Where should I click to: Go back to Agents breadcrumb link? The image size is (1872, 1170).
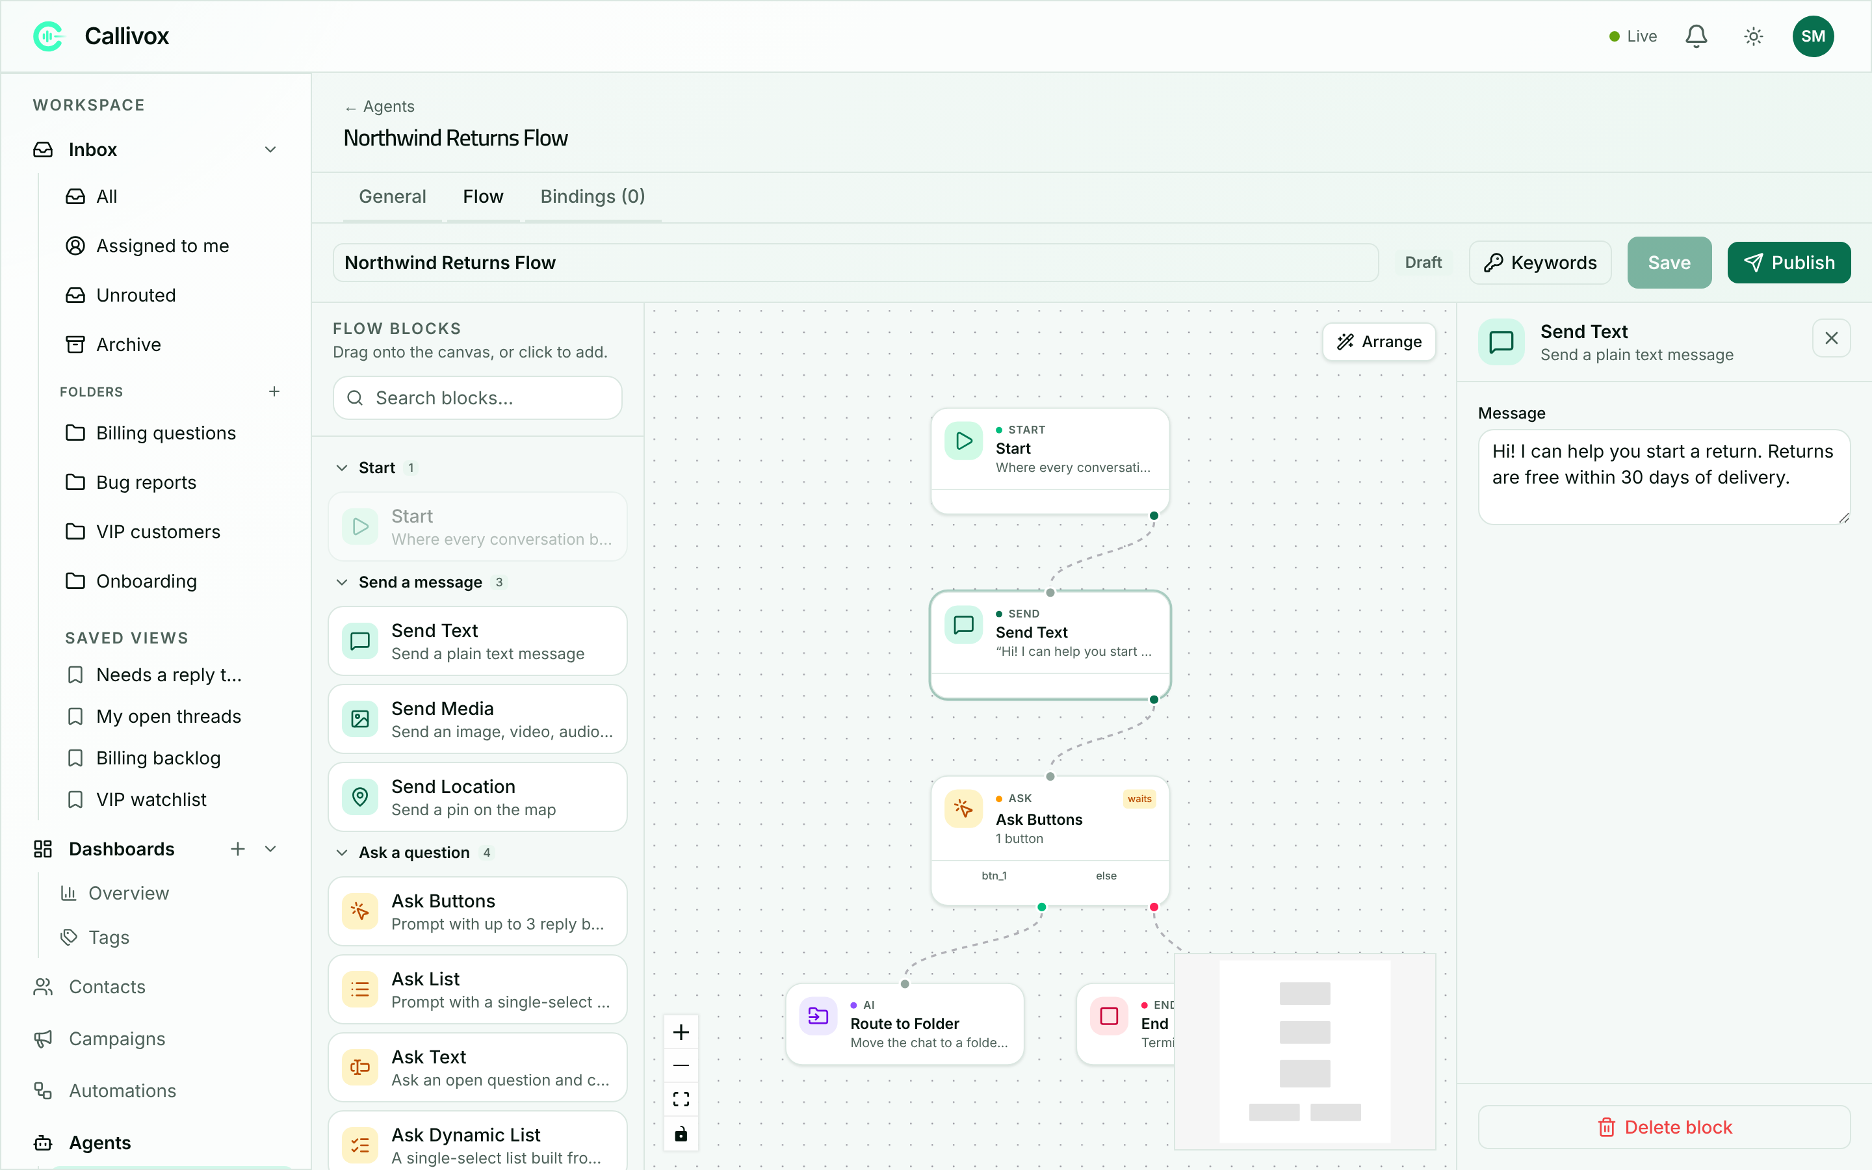tap(380, 107)
